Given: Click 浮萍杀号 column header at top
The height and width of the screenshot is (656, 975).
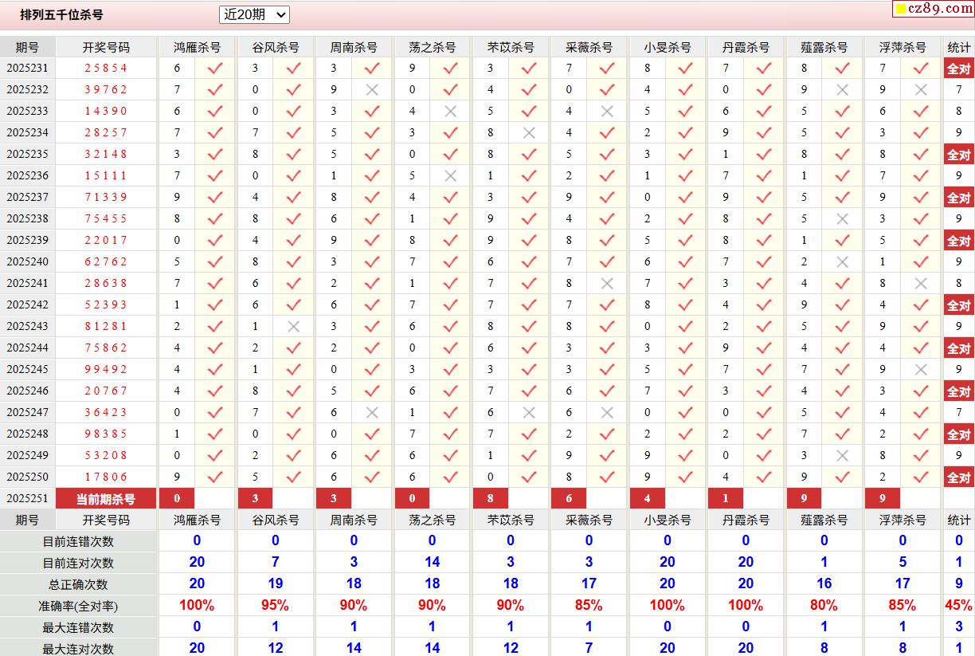Looking at the screenshot, I should tap(903, 47).
